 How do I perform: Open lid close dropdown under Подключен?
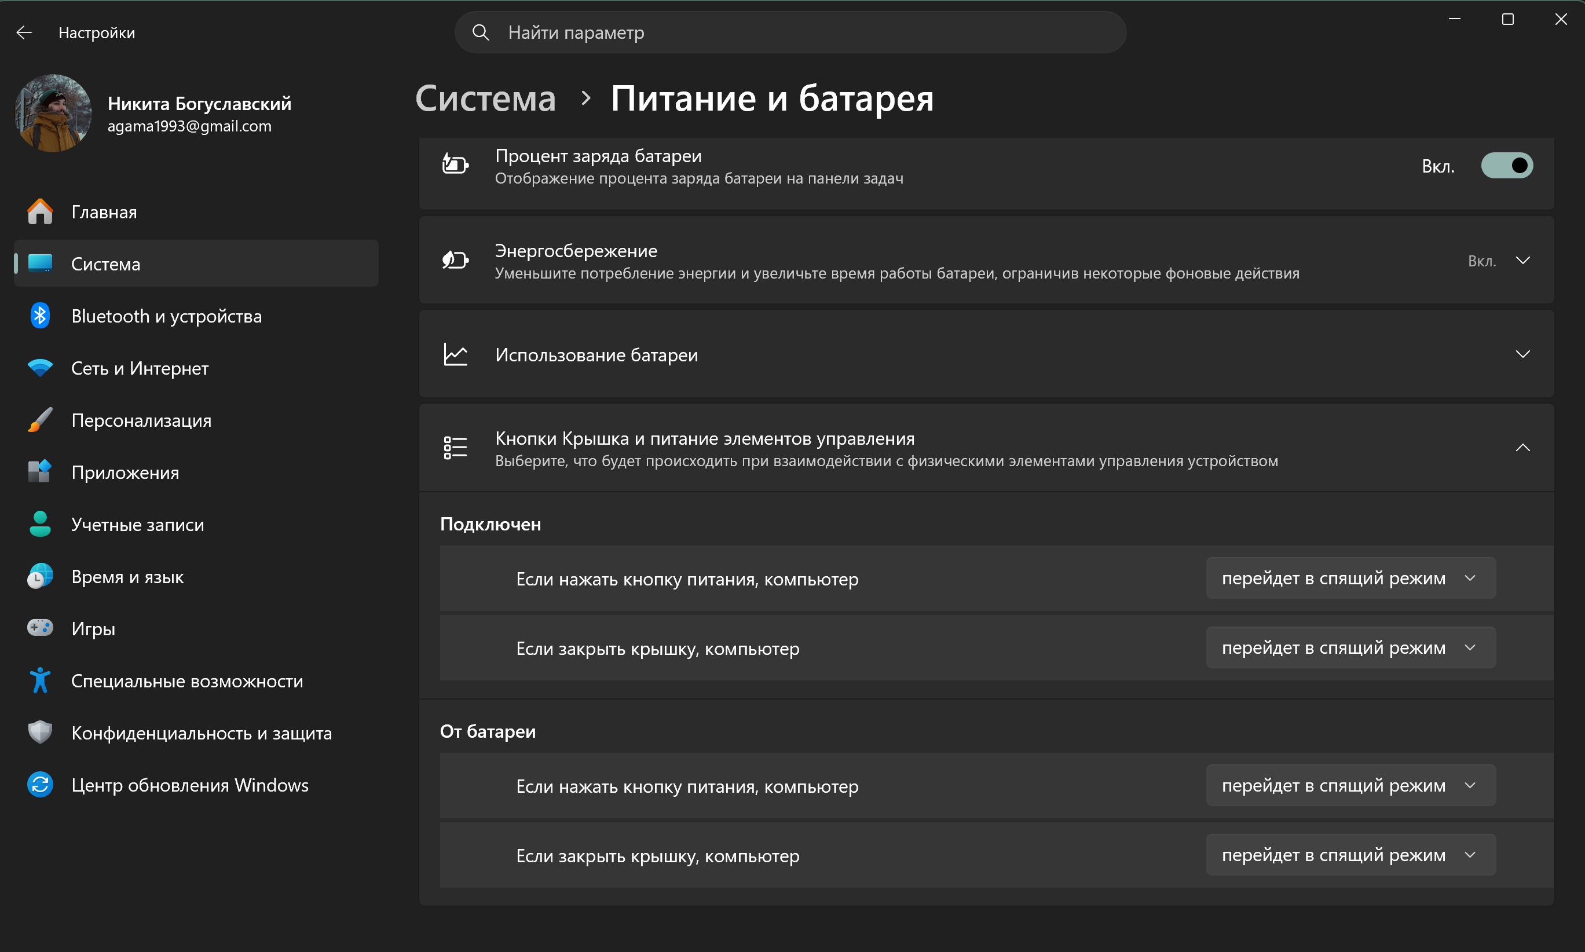click(x=1351, y=648)
